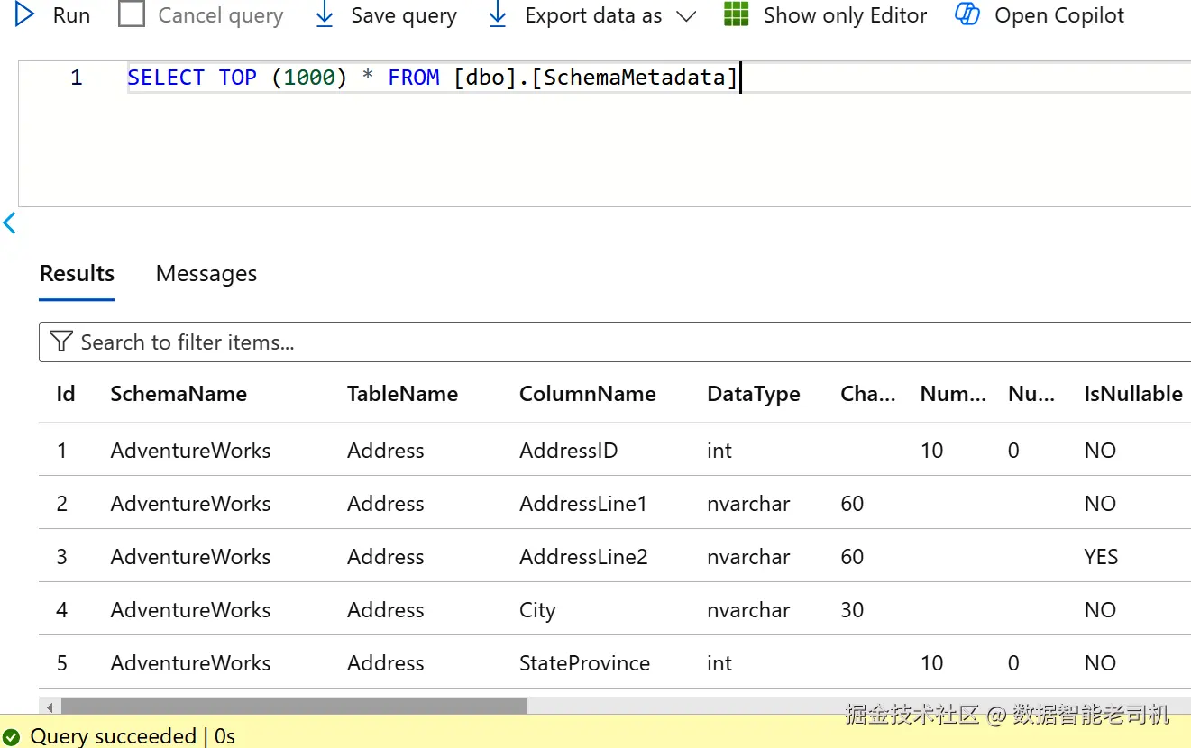1191x748 pixels.
Task: Click the value 10 in AddressID row
Action: tap(932, 450)
